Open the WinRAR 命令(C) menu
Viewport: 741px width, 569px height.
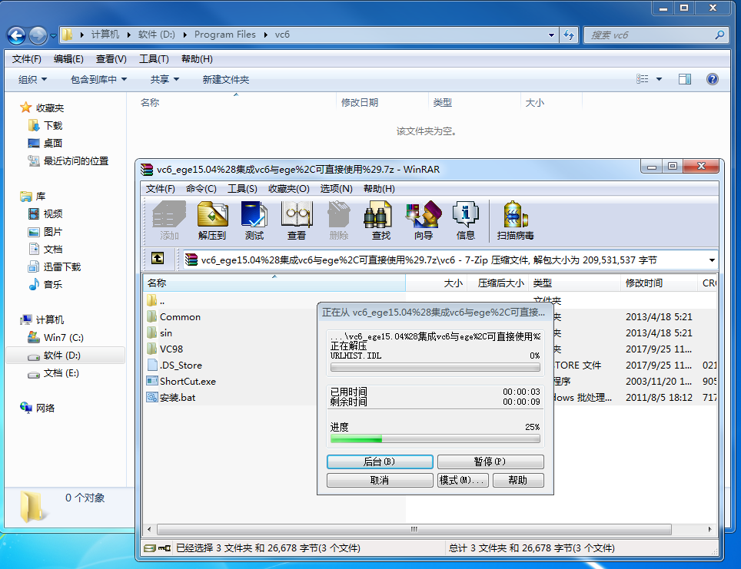201,189
